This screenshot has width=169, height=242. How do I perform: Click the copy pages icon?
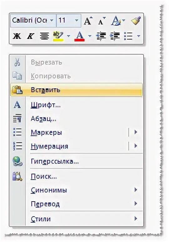click(x=17, y=76)
